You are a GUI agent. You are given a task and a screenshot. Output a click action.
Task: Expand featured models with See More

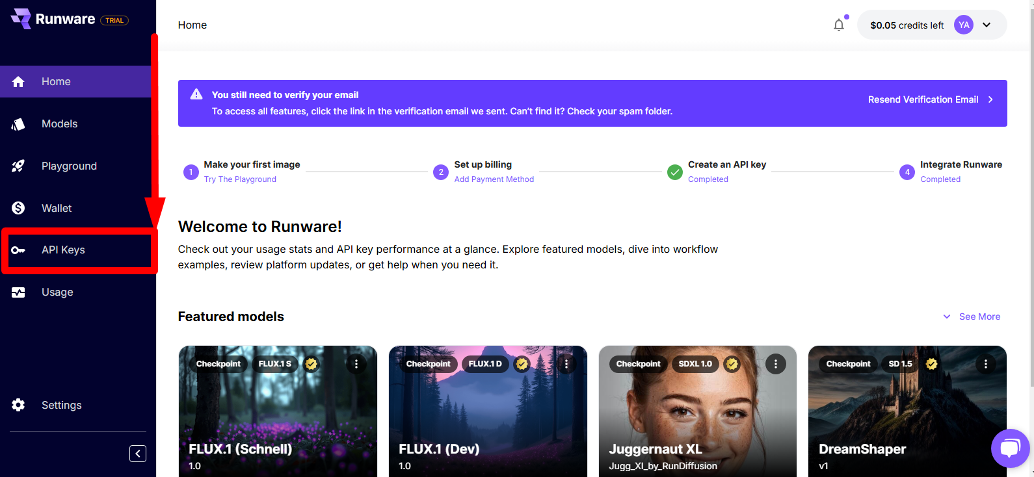972,316
